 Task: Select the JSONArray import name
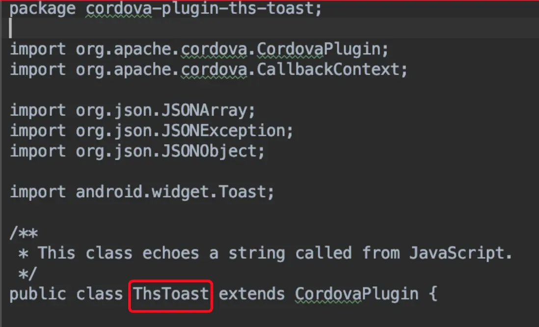(x=204, y=111)
